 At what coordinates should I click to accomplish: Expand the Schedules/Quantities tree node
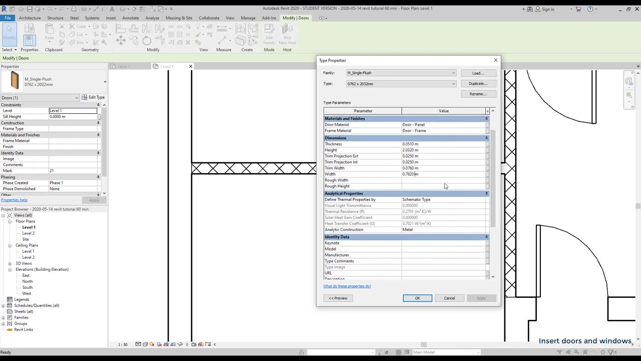tap(3, 305)
